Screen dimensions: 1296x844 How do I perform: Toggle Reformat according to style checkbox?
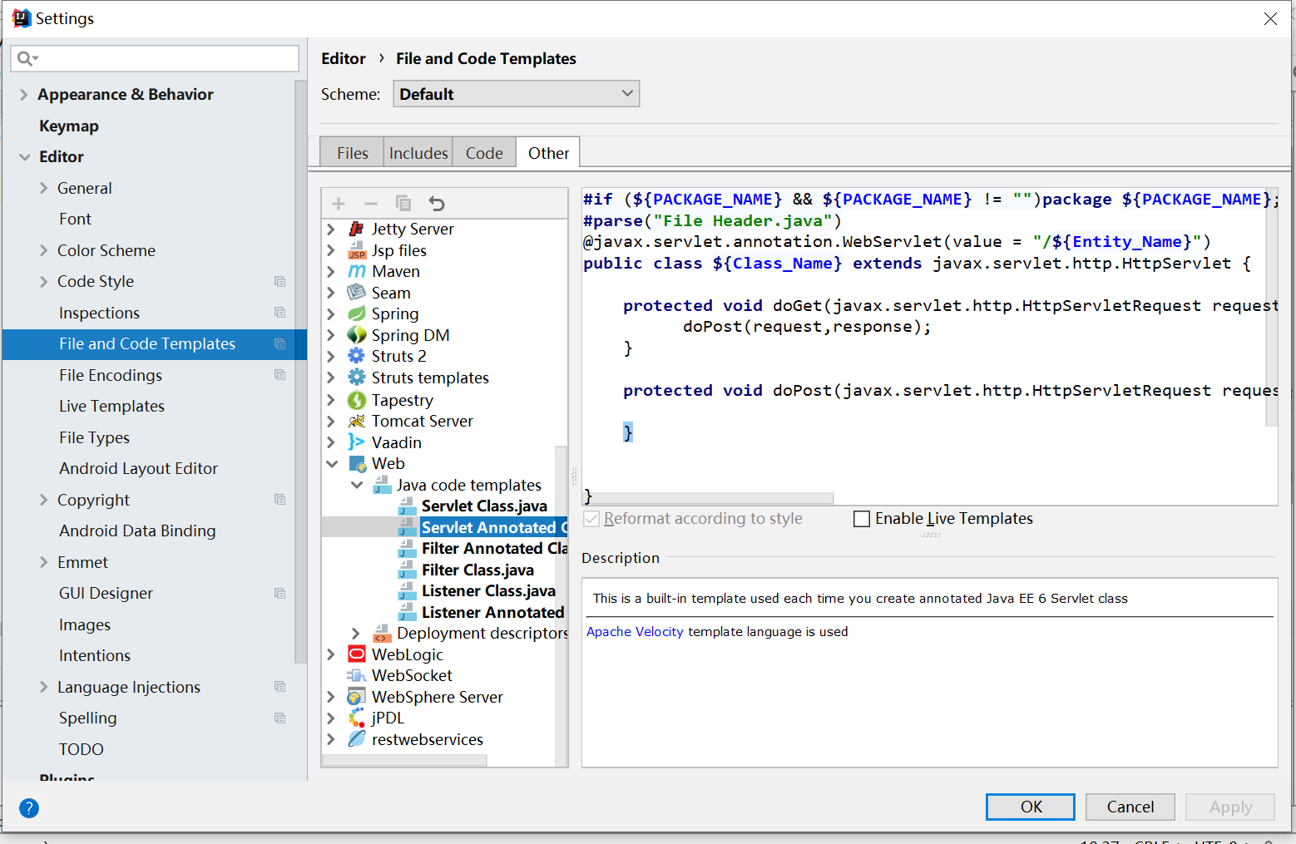[x=591, y=519]
